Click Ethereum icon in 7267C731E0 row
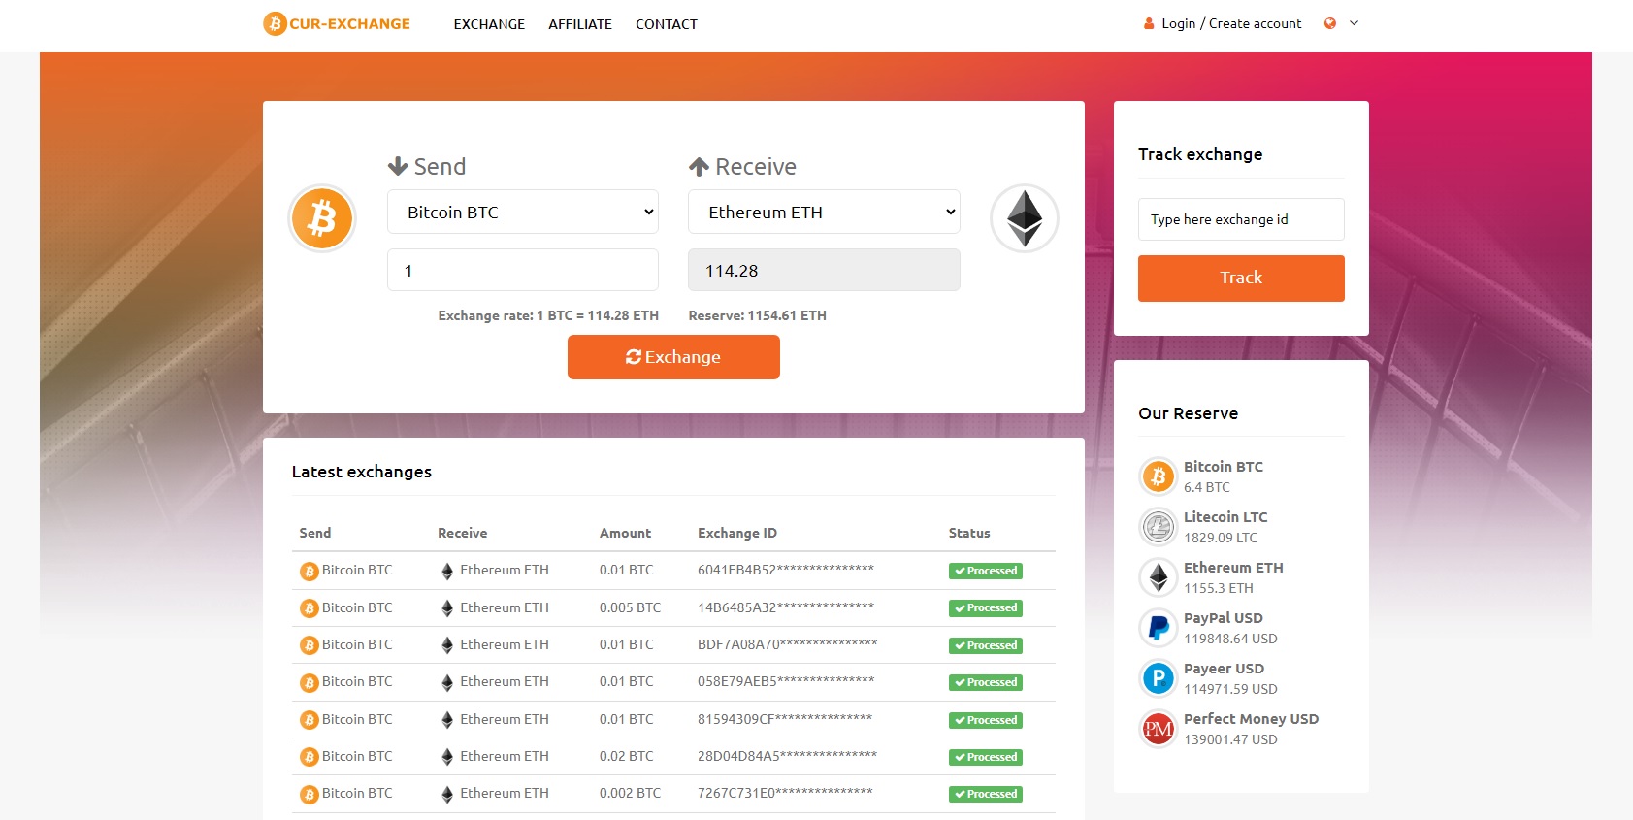The height and width of the screenshot is (820, 1633). point(447,795)
